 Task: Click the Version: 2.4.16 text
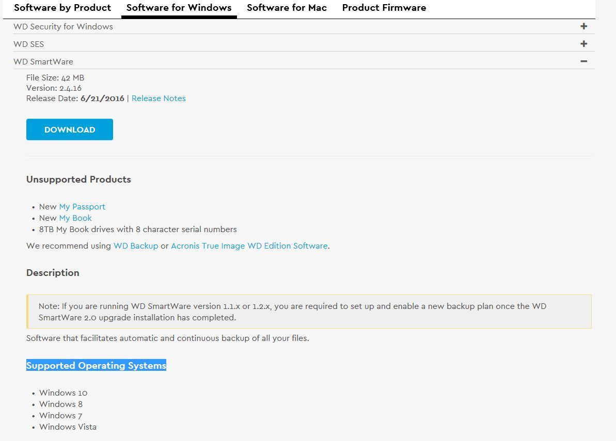pos(54,88)
